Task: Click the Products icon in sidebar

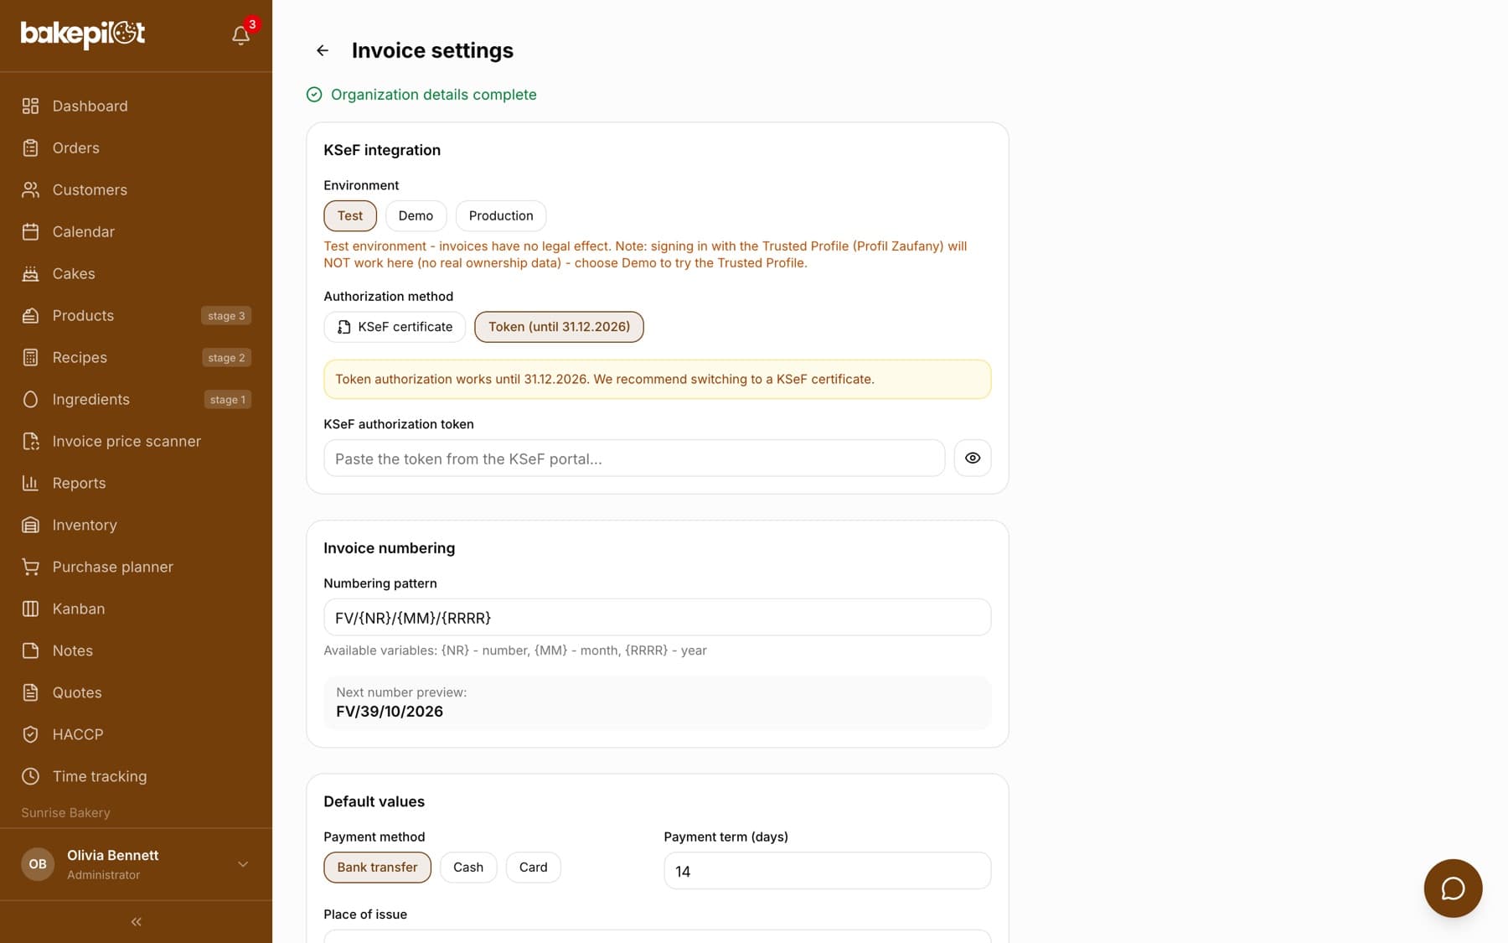Action: tap(30, 315)
